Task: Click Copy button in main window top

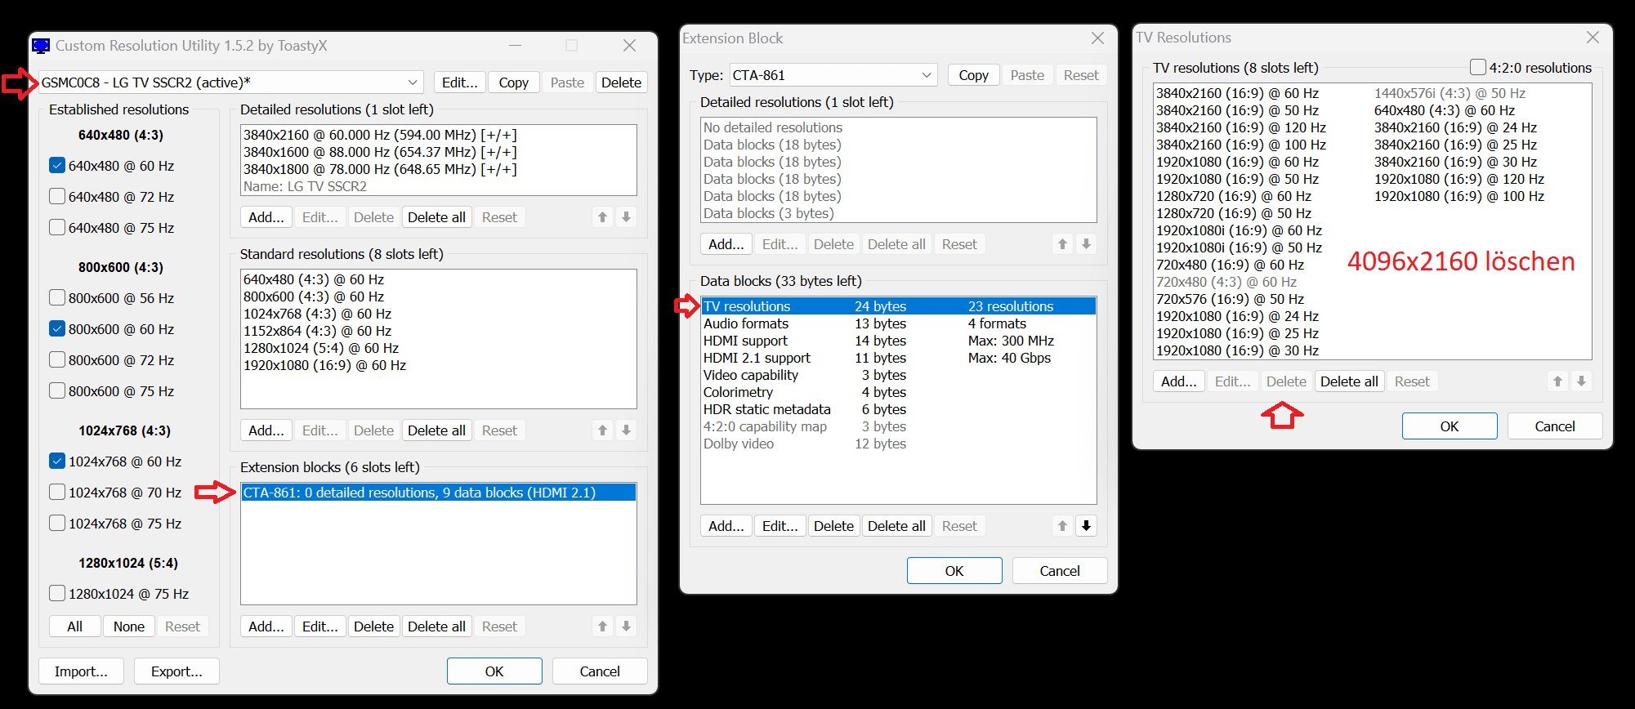Action: (x=514, y=82)
